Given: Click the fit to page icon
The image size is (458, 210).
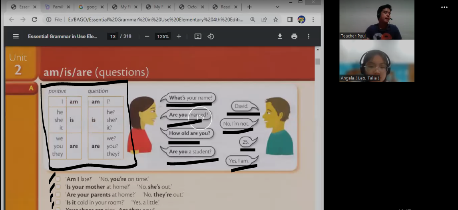Looking at the screenshot, I should click(x=198, y=36).
